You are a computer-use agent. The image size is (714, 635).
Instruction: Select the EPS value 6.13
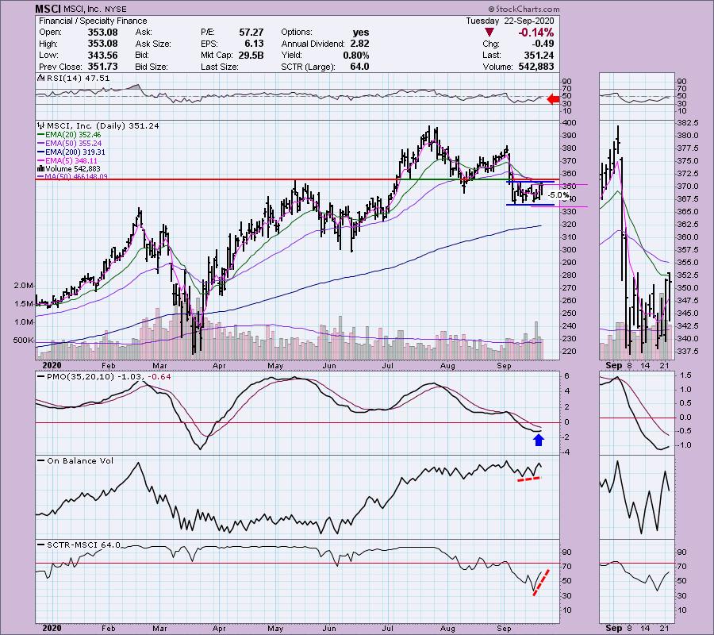coord(254,44)
